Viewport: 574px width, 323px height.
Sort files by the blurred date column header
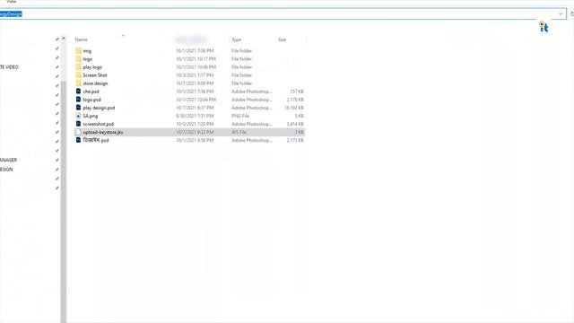[191, 39]
